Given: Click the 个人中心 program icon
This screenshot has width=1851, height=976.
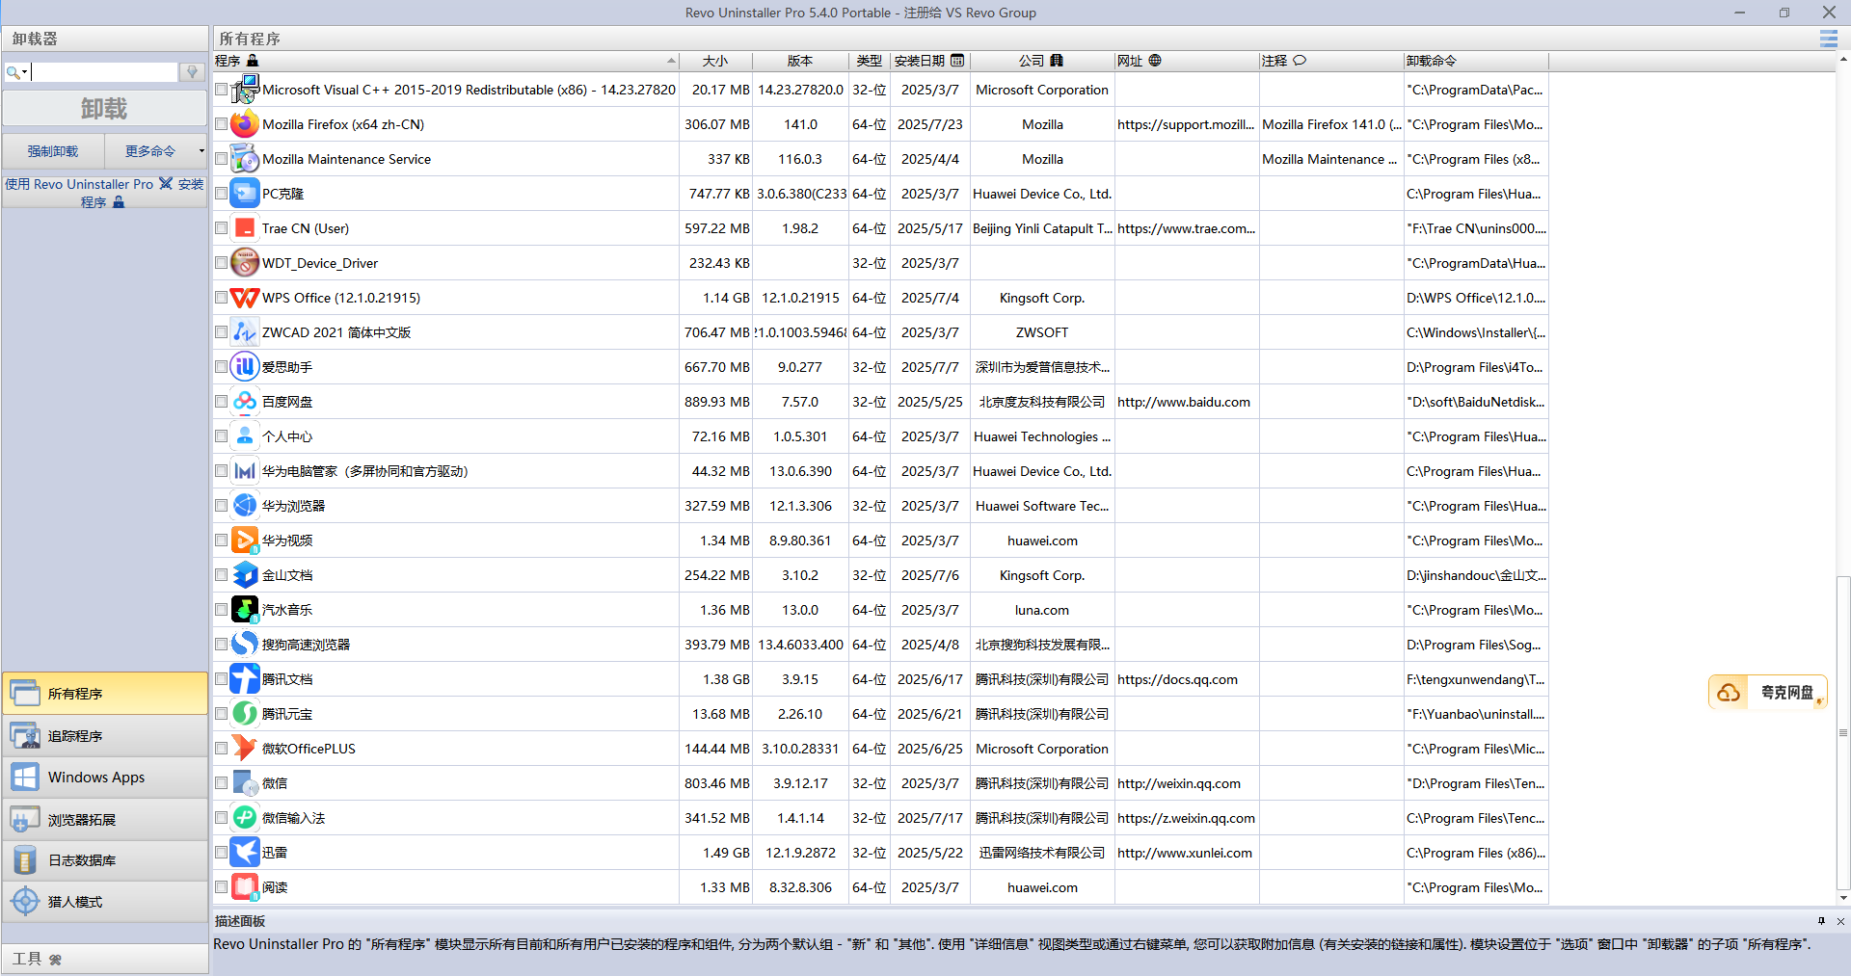Looking at the screenshot, I should 245,436.
